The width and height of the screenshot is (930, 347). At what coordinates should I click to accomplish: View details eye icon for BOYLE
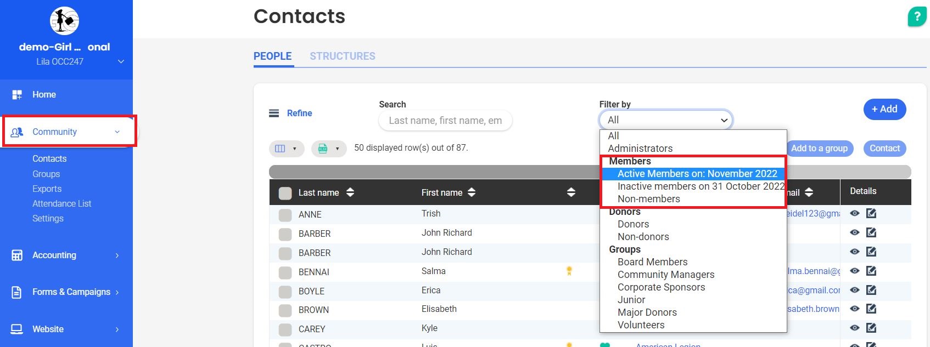click(855, 290)
